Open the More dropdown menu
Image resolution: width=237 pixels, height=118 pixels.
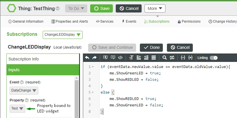point(155,8)
